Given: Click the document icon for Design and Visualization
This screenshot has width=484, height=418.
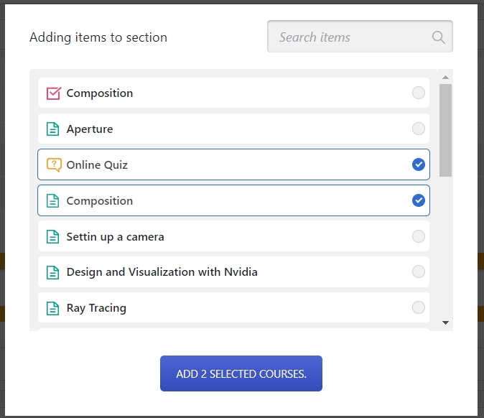Looking at the screenshot, I should (53, 272).
